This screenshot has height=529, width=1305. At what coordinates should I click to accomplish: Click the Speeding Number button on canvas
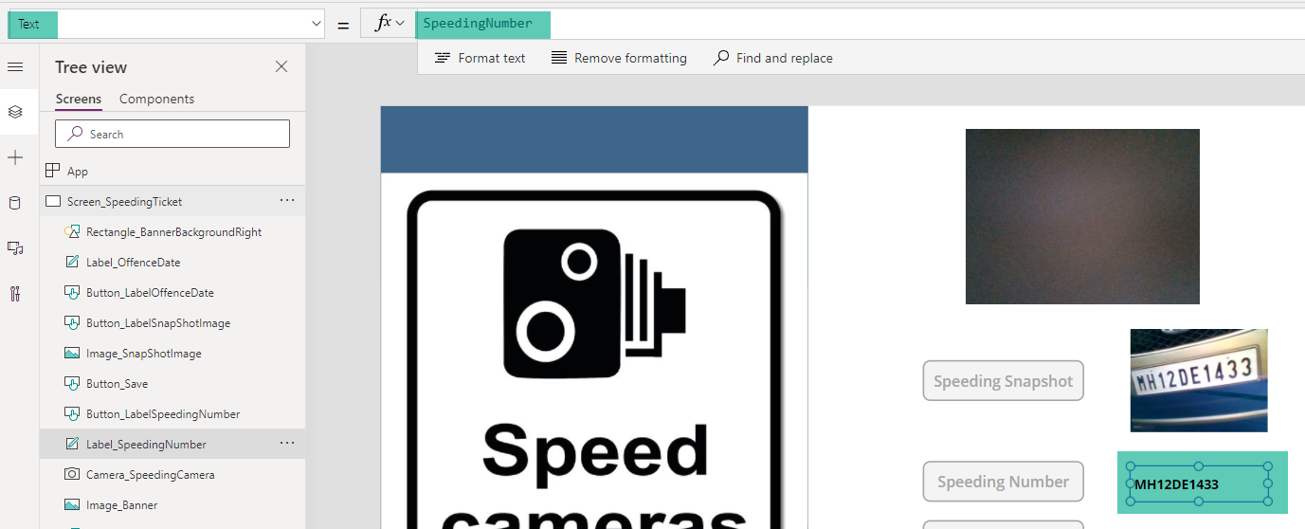(x=1003, y=482)
